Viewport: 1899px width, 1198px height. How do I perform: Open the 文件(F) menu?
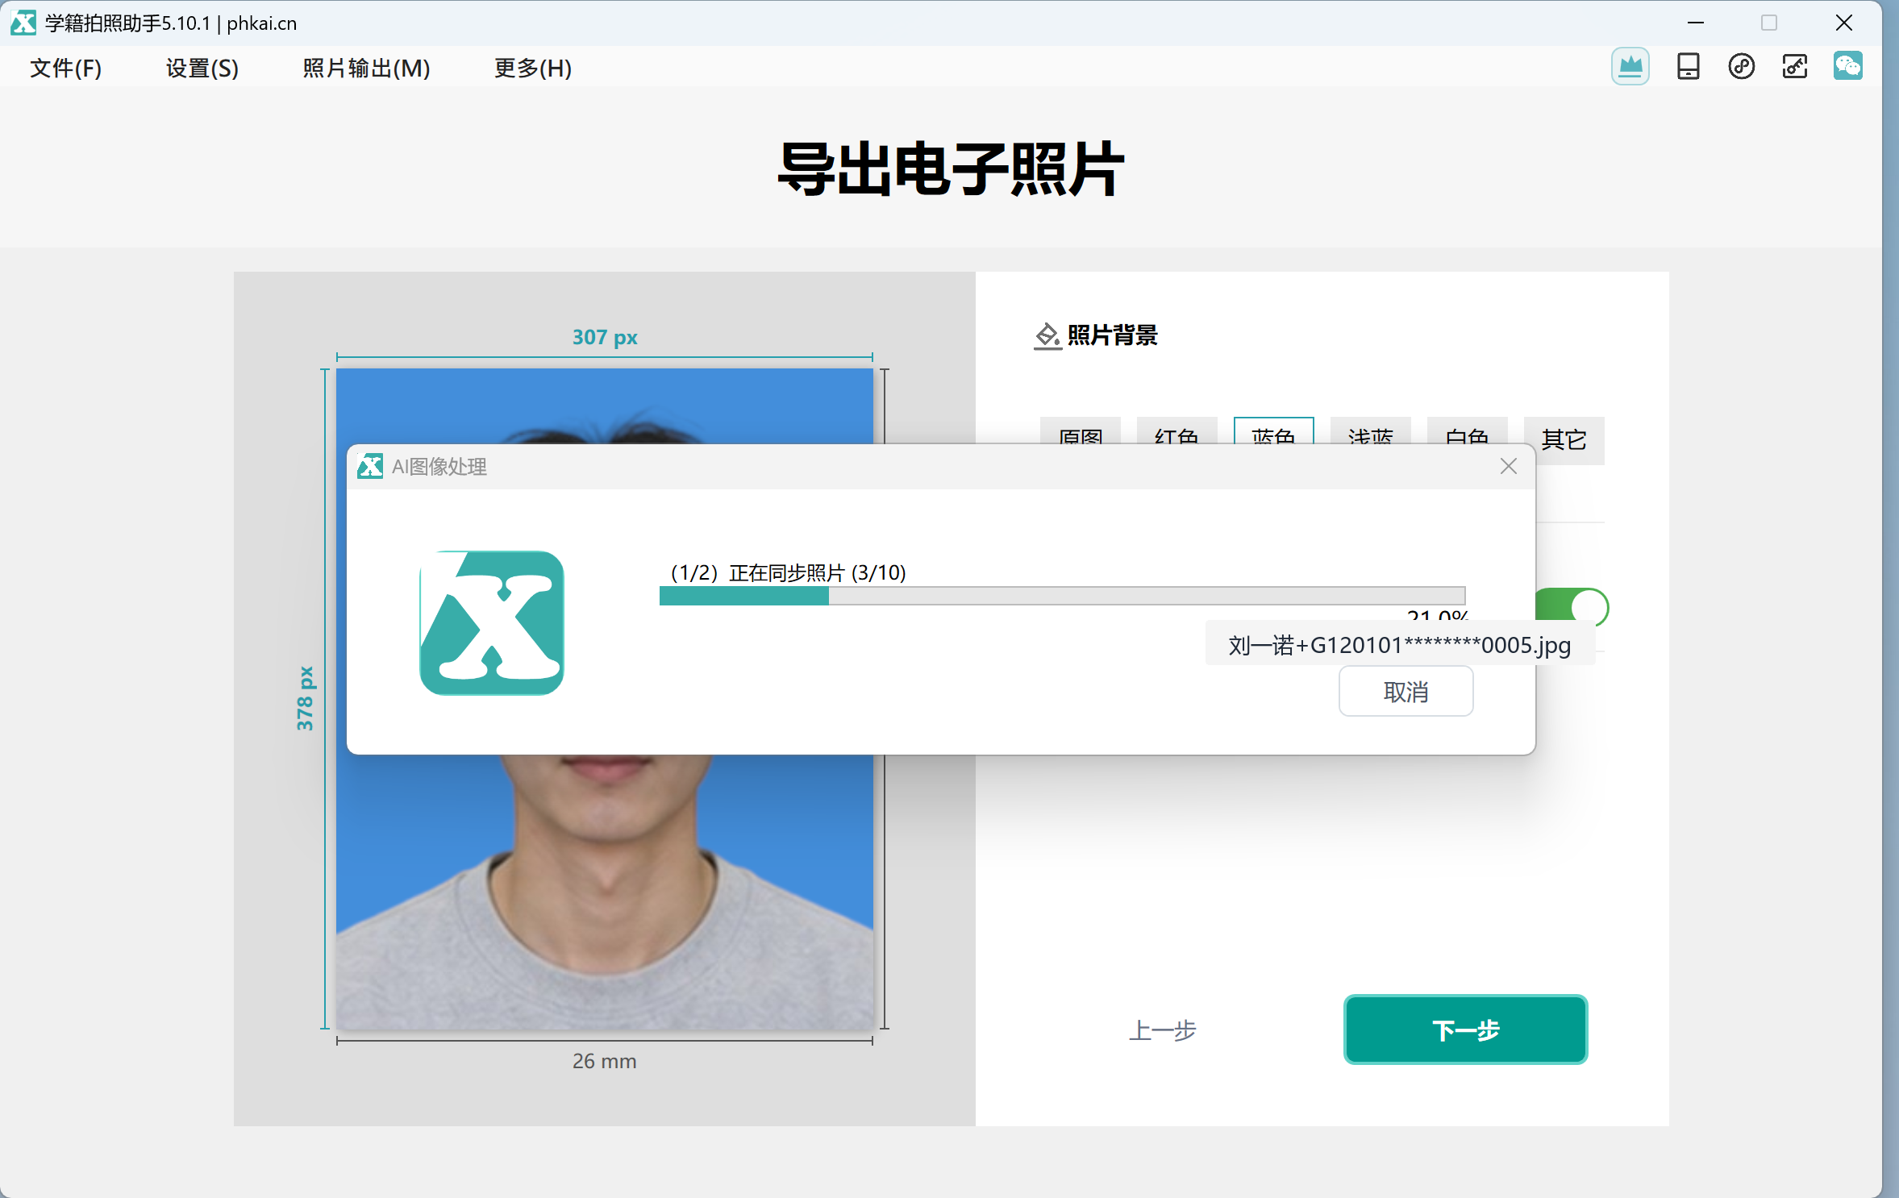[66, 69]
